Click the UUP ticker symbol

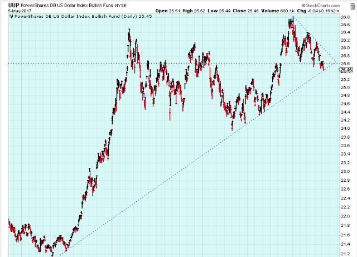13,5
